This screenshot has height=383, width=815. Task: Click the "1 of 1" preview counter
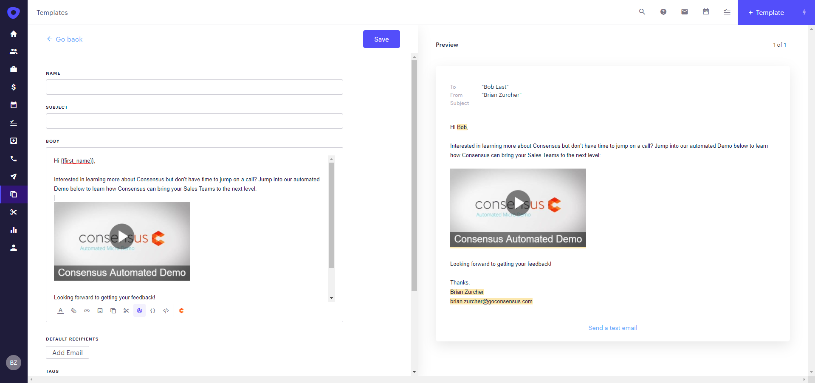click(779, 45)
